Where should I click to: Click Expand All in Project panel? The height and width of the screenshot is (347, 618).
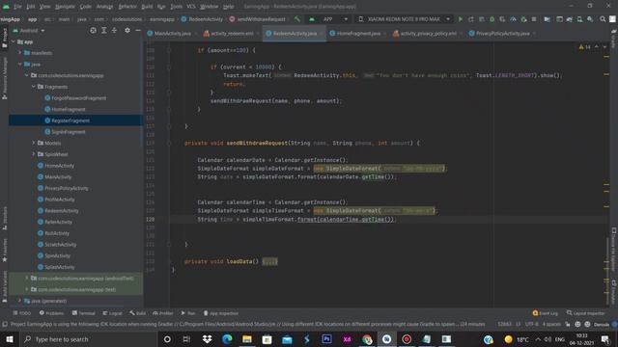tap(103, 30)
